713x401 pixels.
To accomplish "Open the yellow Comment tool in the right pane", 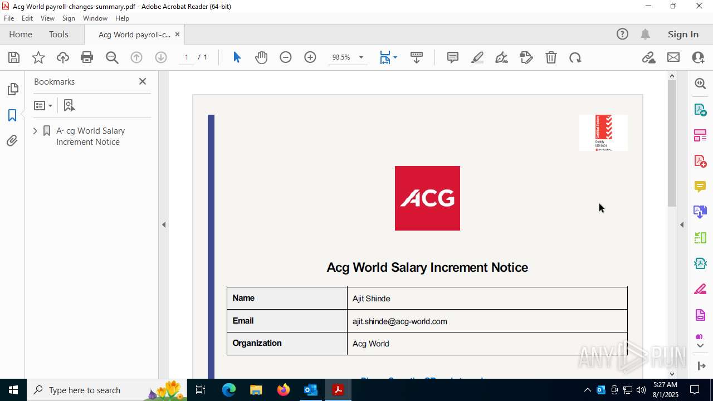I will pos(700,187).
